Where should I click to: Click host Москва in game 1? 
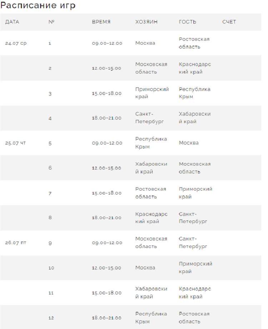(x=145, y=43)
